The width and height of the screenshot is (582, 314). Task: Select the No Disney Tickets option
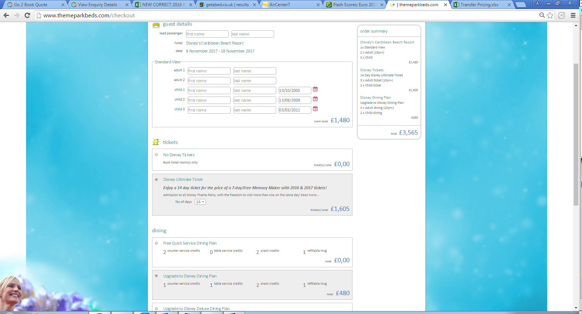pos(156,154)
